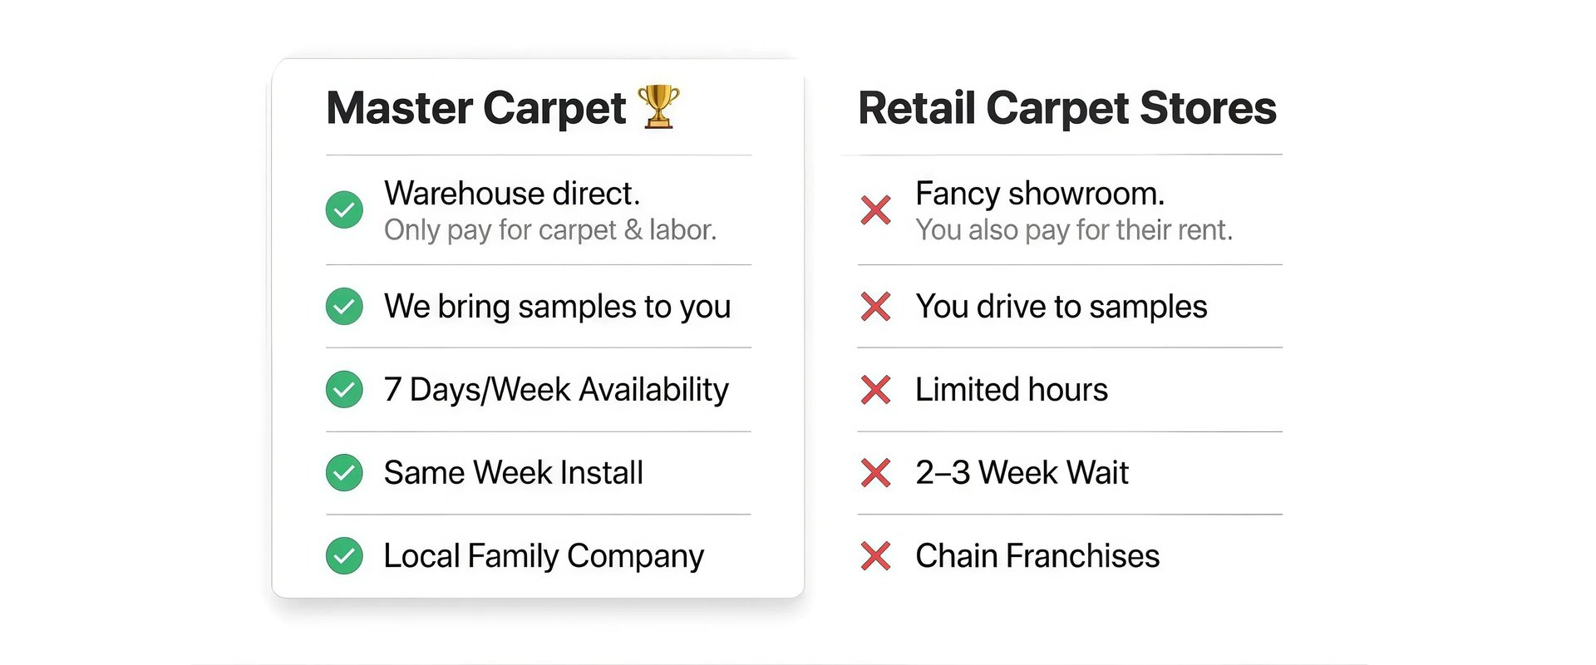Click red X beside Chain Franchises
This screenshot has height=665, width=1596.
tap(875, 556)
